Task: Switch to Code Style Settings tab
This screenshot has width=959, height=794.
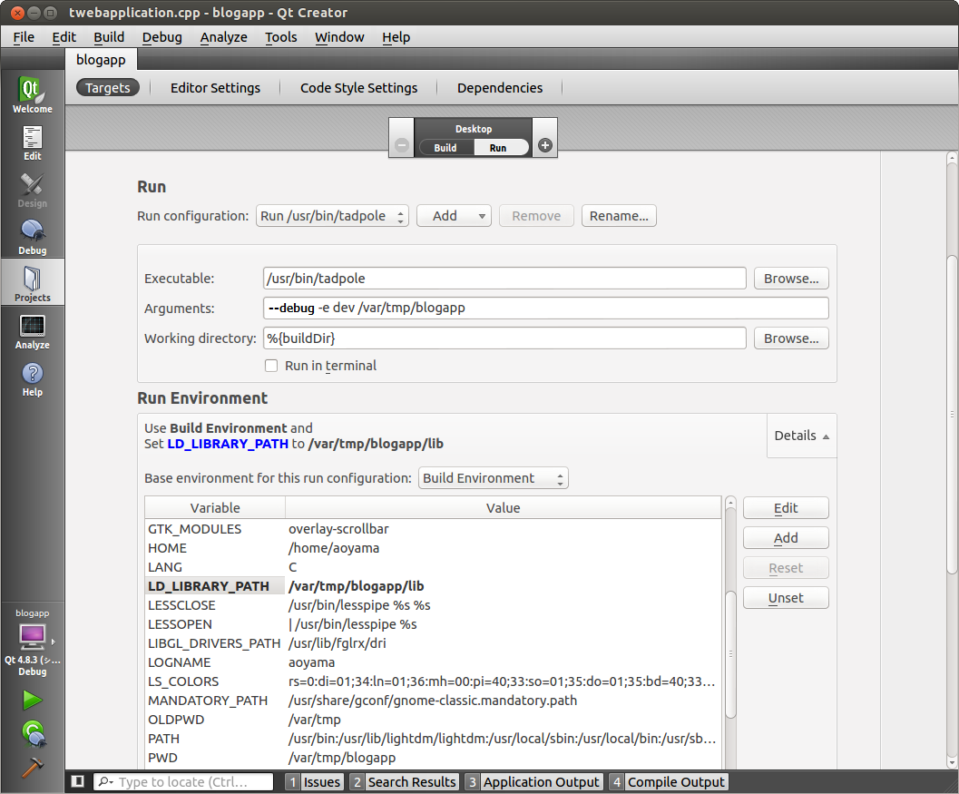Action: tap(359, 88)
